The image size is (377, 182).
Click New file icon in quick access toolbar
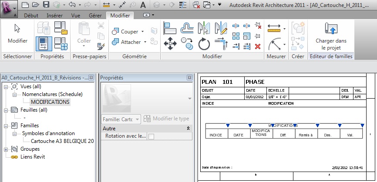point(26,4)
